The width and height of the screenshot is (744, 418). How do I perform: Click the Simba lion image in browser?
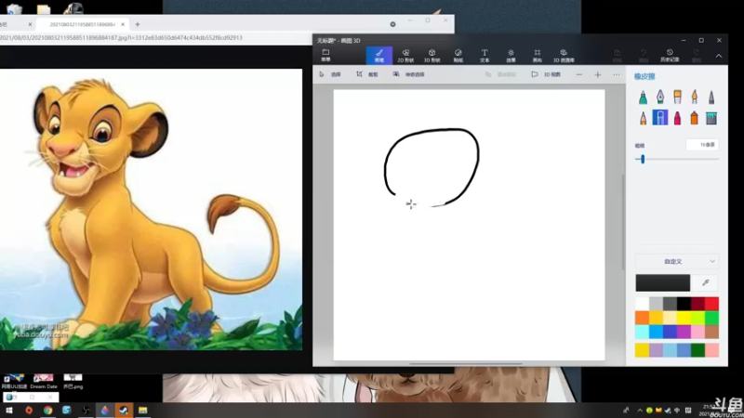click(151, 210)
